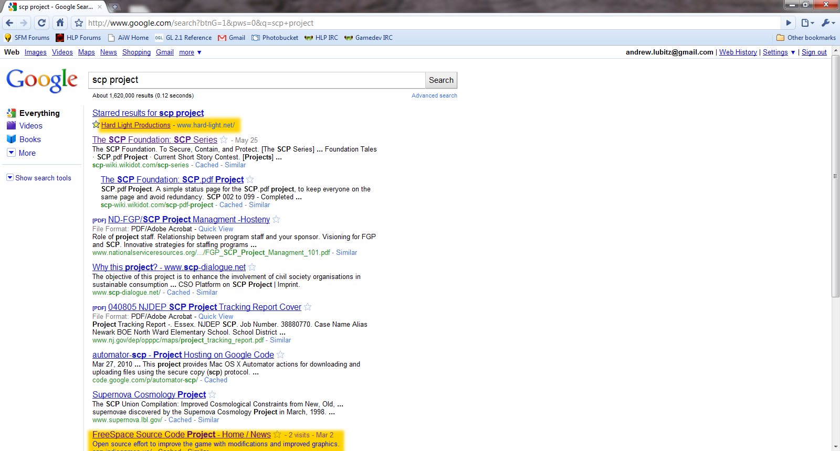Open the Cached link for scp-wiki.wikidot.com/scp-series
Image resolution: width=840 pixels, height=451 pixels.
point(207,165)
